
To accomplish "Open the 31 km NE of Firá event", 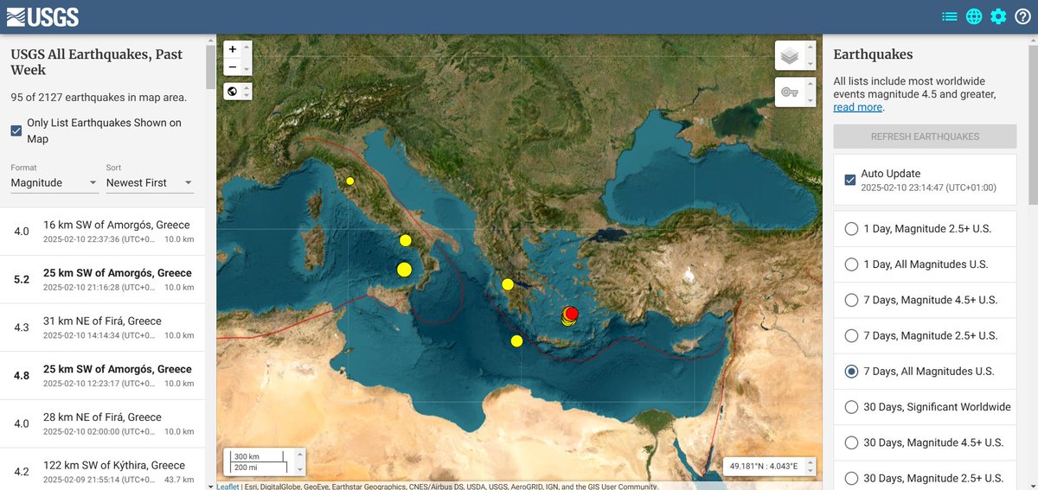I will (x=103, y=328).
